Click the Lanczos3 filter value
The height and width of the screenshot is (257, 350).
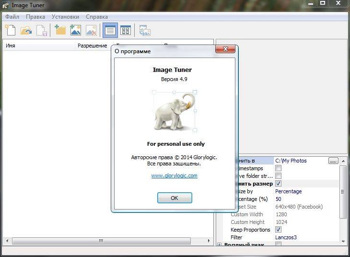click(286, 237)
